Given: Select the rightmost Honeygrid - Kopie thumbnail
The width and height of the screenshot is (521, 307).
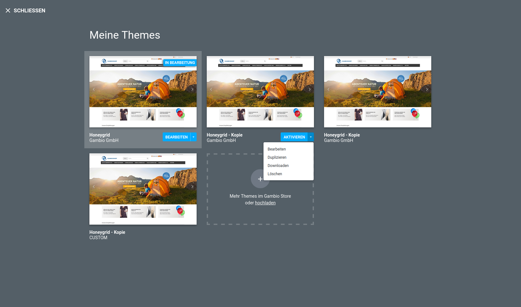Looking at the screenshot, I should [x=377, y=92].
